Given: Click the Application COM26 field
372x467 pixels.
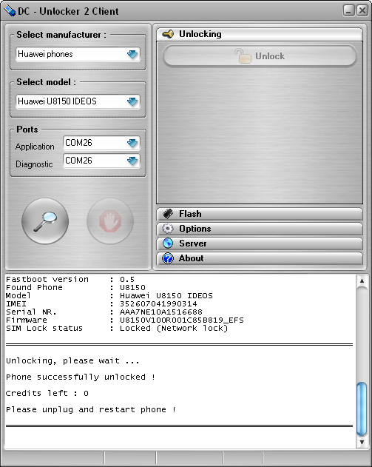Looking at the screenshot, I should point(101,143).
